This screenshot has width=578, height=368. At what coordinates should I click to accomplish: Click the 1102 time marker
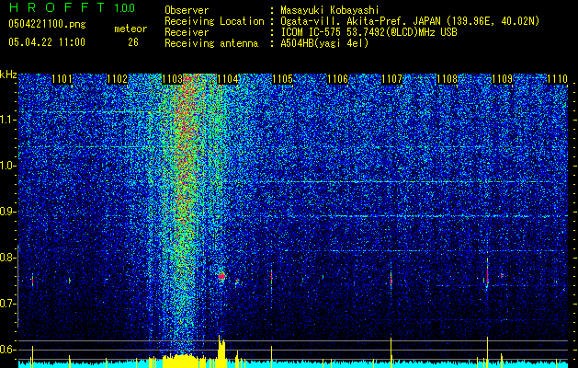[117, 79]
